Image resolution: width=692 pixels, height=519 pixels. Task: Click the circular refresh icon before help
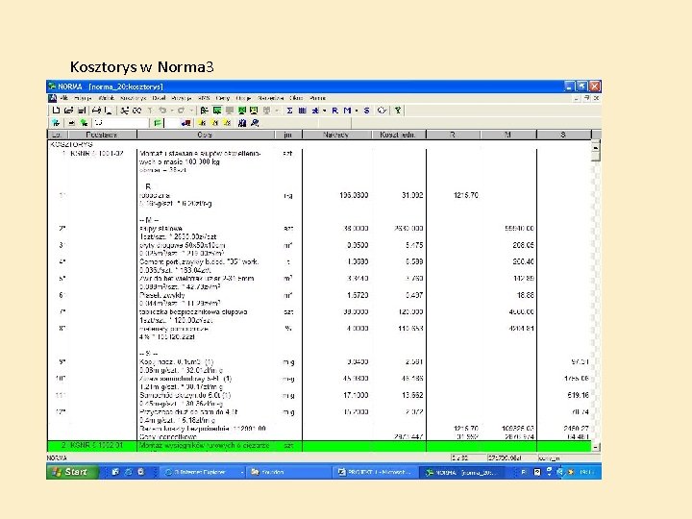pos(382,111)
